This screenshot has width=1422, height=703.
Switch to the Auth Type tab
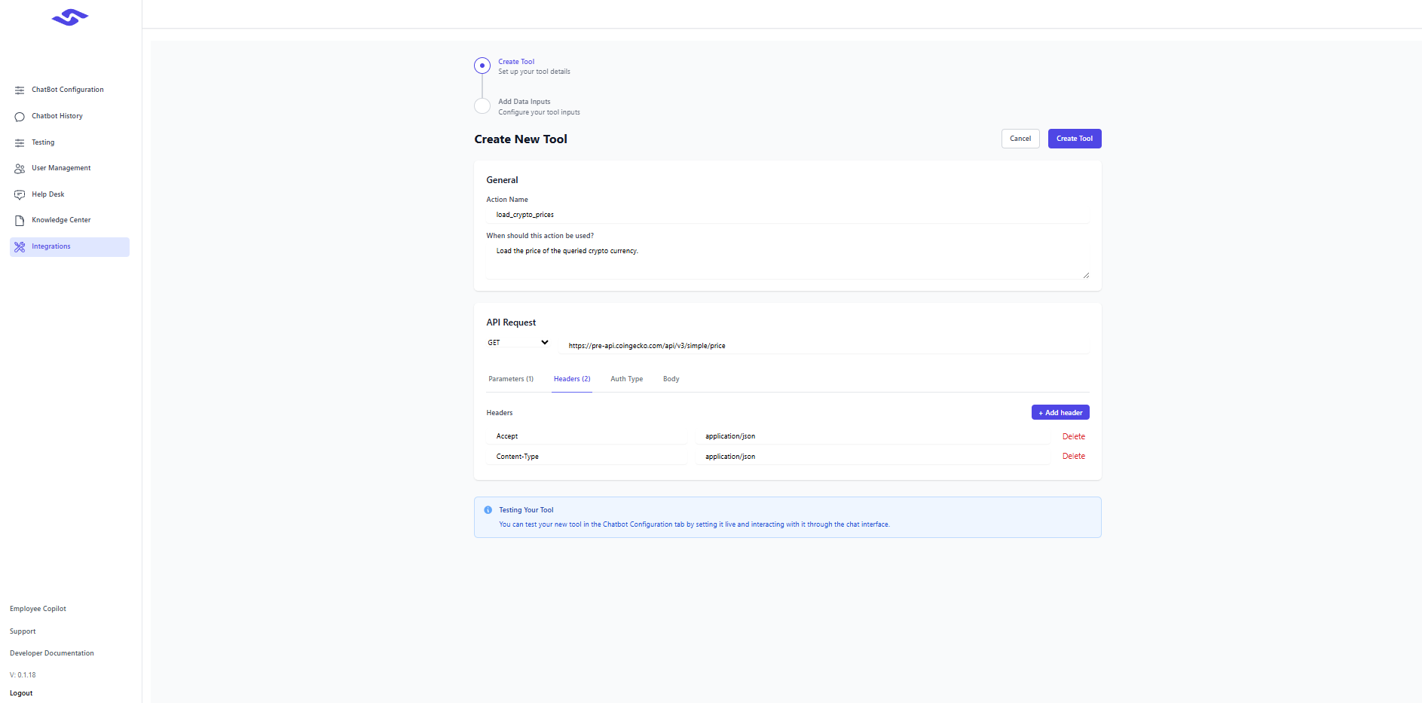coord(626,379)
